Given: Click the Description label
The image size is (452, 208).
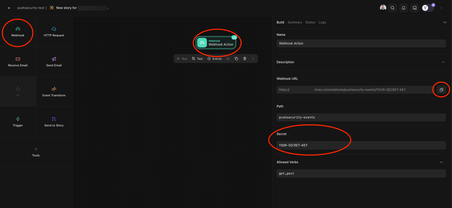Looking at the screenshot, I should click(x=285, y=62).
